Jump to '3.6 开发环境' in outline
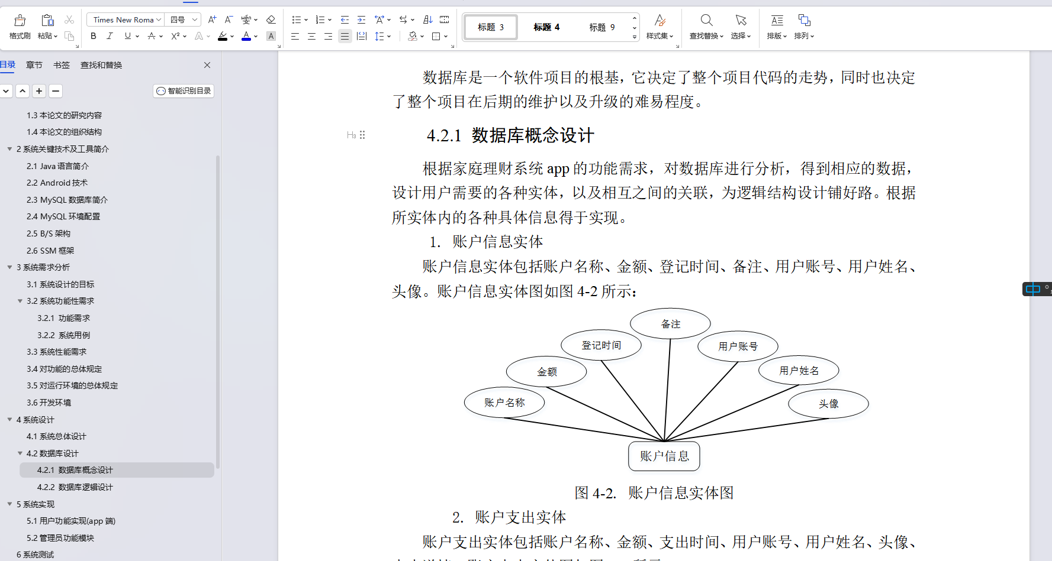Image resolution: width=1052 pixels, height=561 pixels. click(x=49, y=403)
